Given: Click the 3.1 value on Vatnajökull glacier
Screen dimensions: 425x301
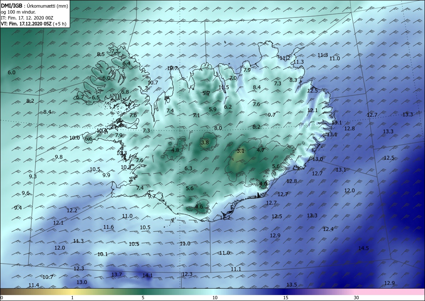Looking at the screenshot, I should pyautogui.click(x=241, y=151).
